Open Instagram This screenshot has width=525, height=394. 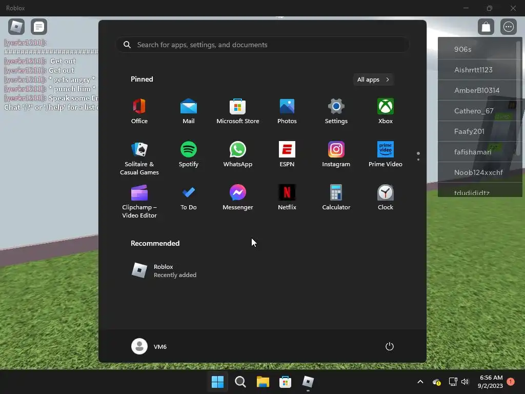click(336, 155)
